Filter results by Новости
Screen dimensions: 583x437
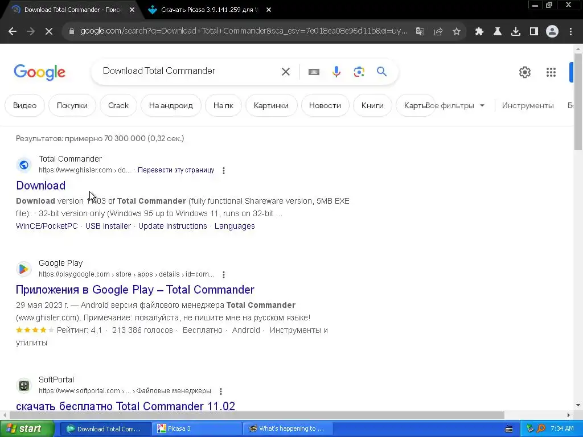pyautogui.click(x=325, y=105)
